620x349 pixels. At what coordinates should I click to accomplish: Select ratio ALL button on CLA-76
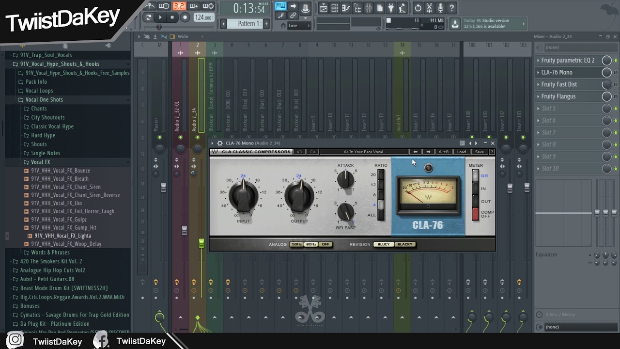[x=381, y=215]
